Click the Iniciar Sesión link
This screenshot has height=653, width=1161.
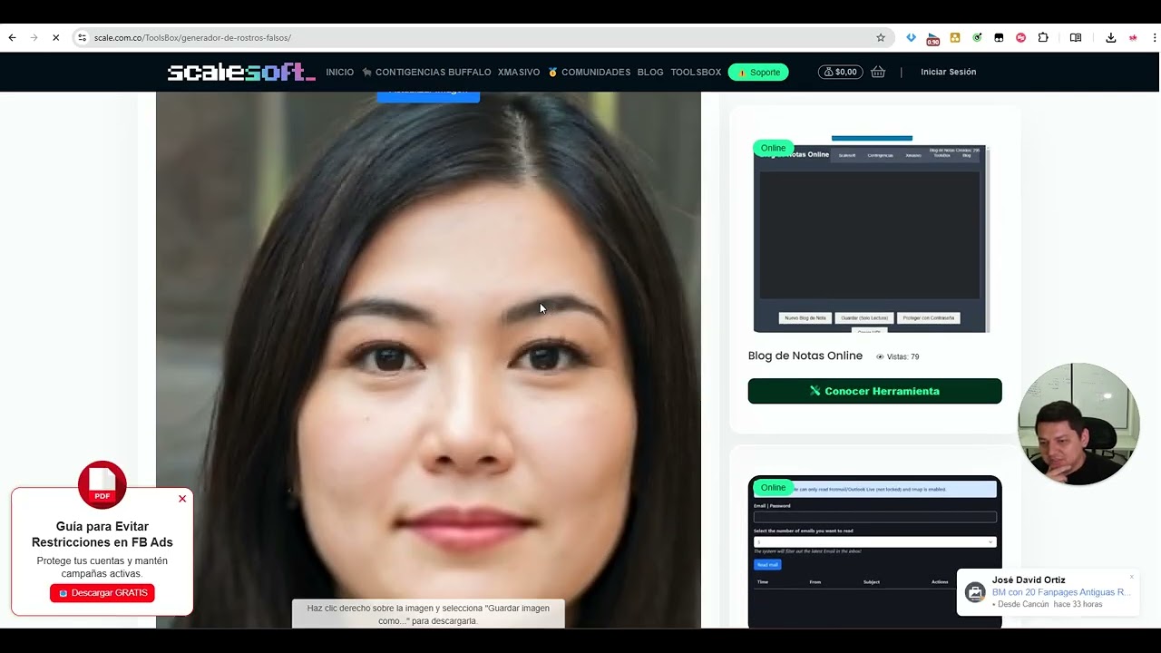click(x=949, y=72)
